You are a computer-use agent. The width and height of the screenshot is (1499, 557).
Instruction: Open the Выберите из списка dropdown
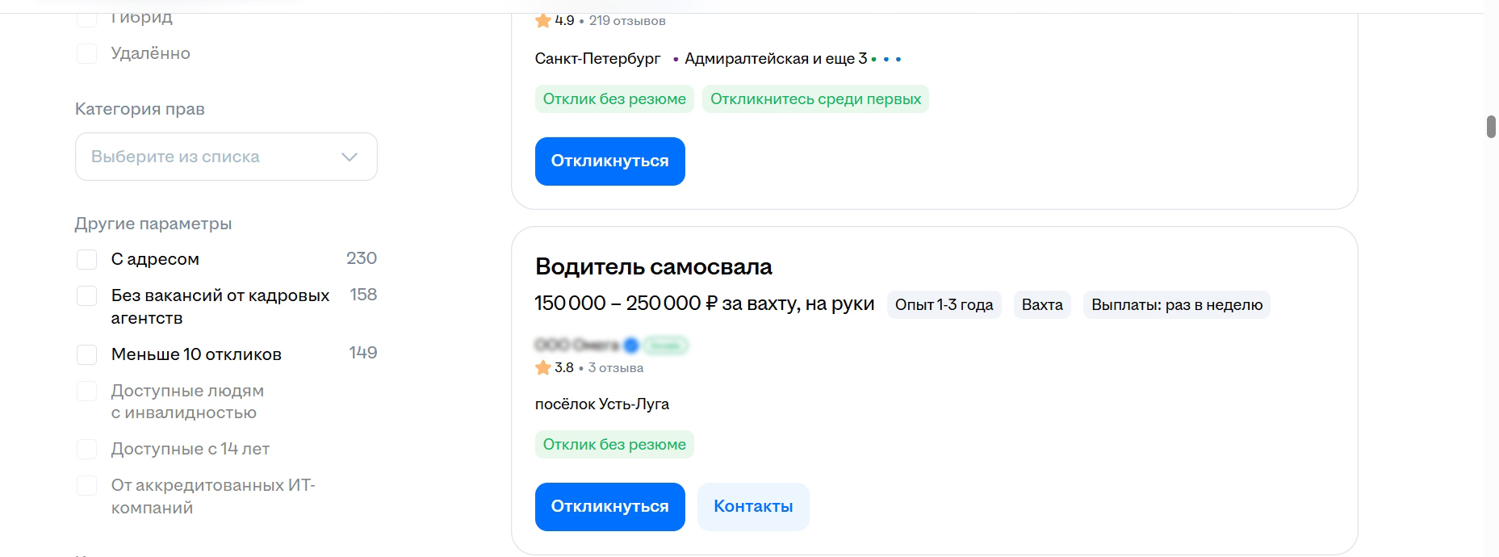coord(226,157)
